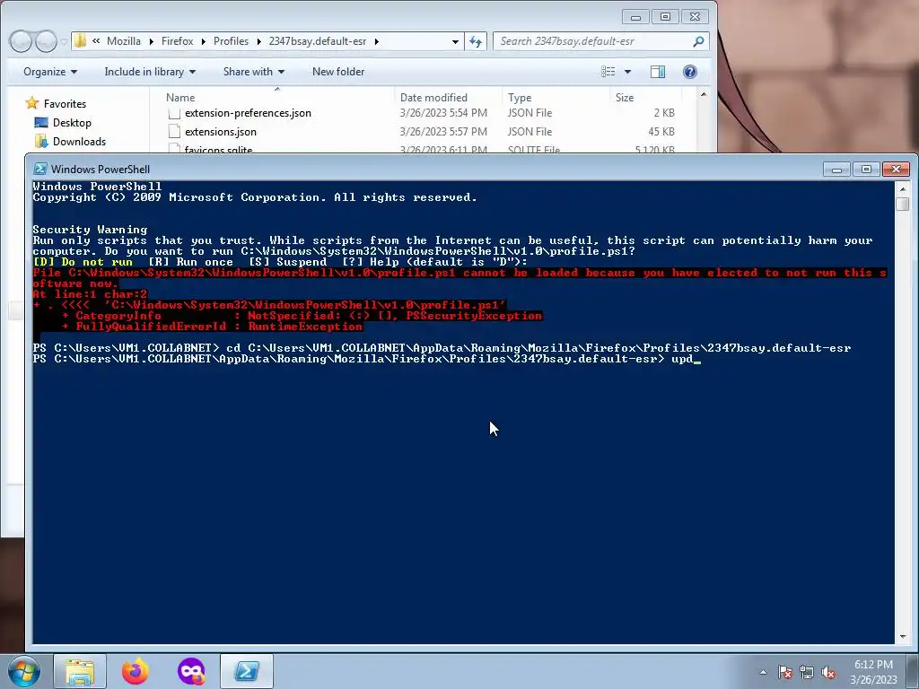Minimize the Windows PowerShell window

click(x=836, y=170)
